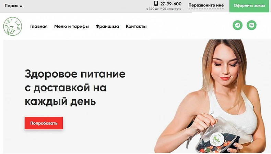Click the red Попробовать button
The width and height of the screenshot is (271, 154).
44,123
